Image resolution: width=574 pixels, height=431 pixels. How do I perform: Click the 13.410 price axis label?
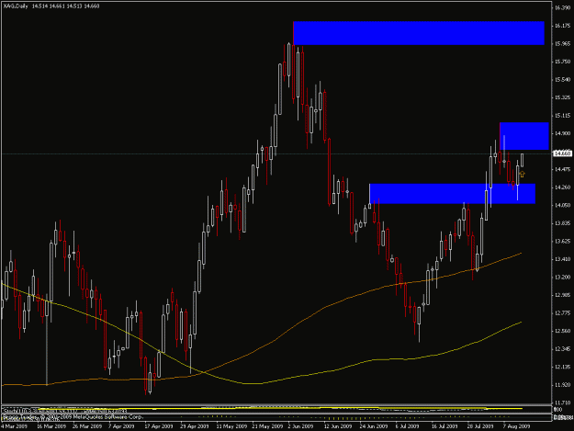tap(563, 259)
